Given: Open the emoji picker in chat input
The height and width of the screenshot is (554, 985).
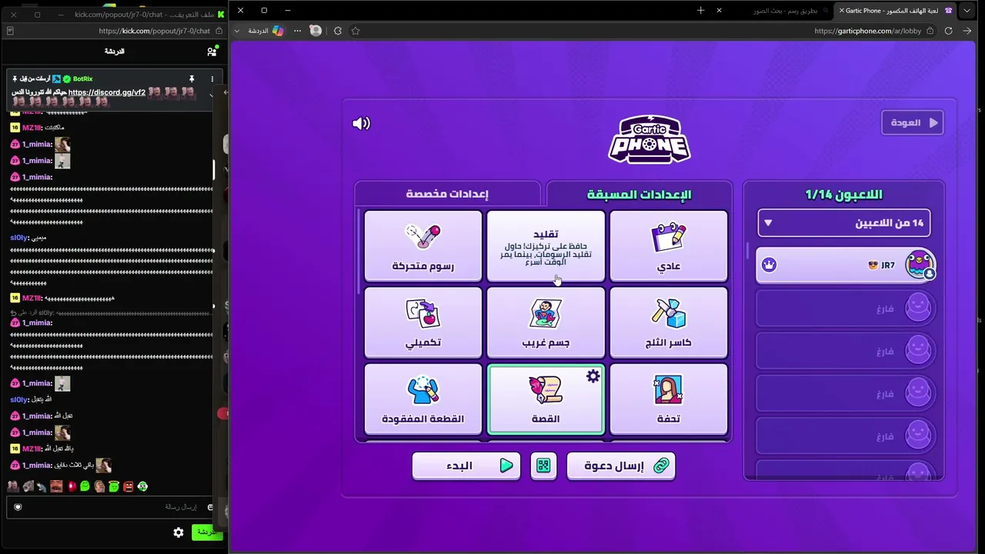Looking at the screenshot, I should coord(209,507).
